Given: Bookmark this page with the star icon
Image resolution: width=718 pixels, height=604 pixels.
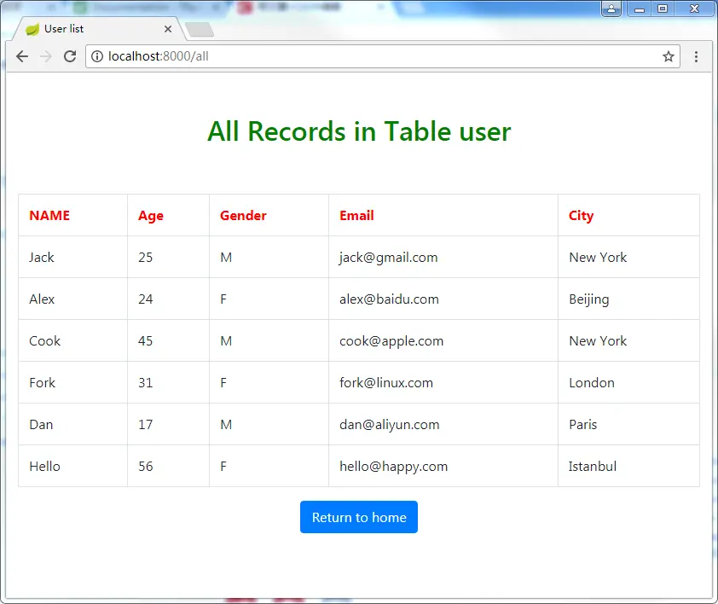Looking at the screenshot, I should [668, 56].
